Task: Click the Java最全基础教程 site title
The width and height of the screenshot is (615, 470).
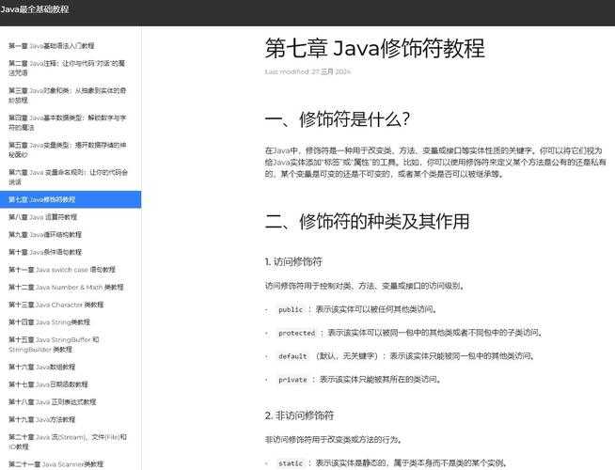Action: point(35,9)
